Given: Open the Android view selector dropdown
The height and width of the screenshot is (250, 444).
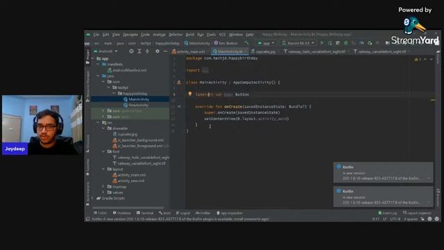Looking at the screenshot, I should point(105,51).
